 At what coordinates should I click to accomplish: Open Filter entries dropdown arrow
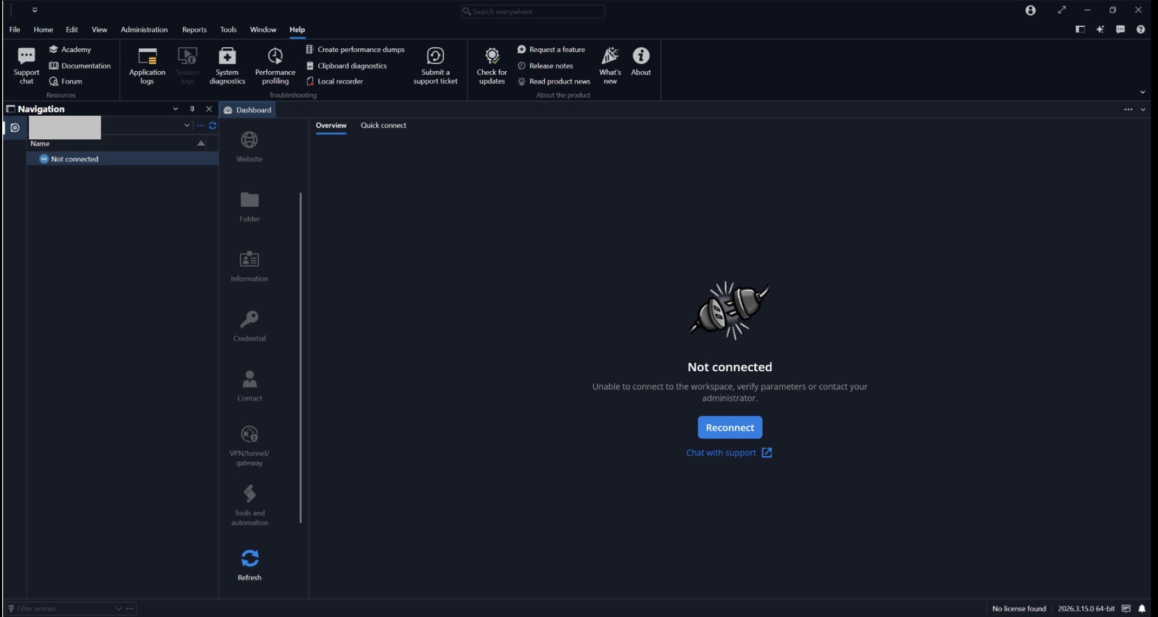pyautogui.click(x=118, y=609)
